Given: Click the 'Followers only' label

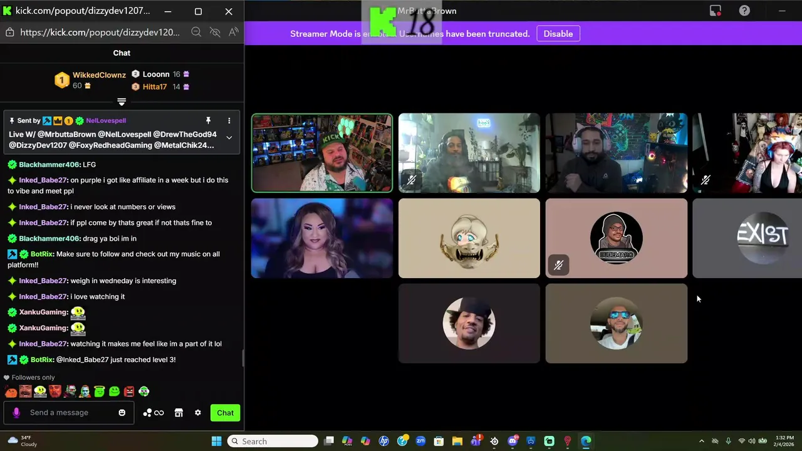Looking at the screenshot, I should pyautogui.click(x=33, y=377).
